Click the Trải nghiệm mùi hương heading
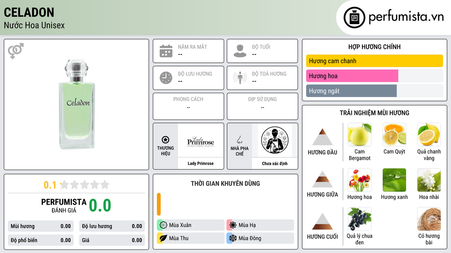The height and width of the screenshot is (253, 451). coord(374,113)
